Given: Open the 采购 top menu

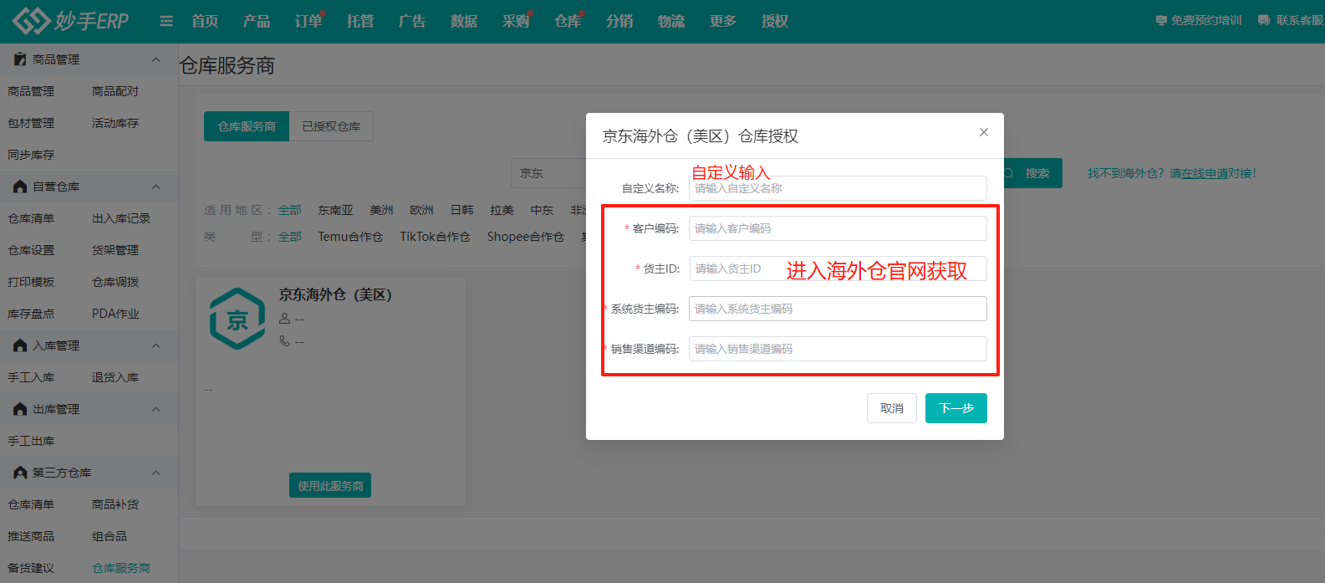Looking at the screenshot, I should coord(516,21).
